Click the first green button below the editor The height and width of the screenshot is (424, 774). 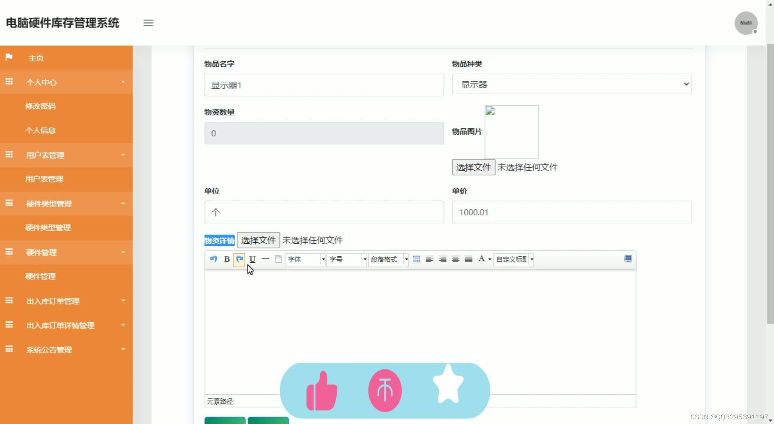pos(225,420)
